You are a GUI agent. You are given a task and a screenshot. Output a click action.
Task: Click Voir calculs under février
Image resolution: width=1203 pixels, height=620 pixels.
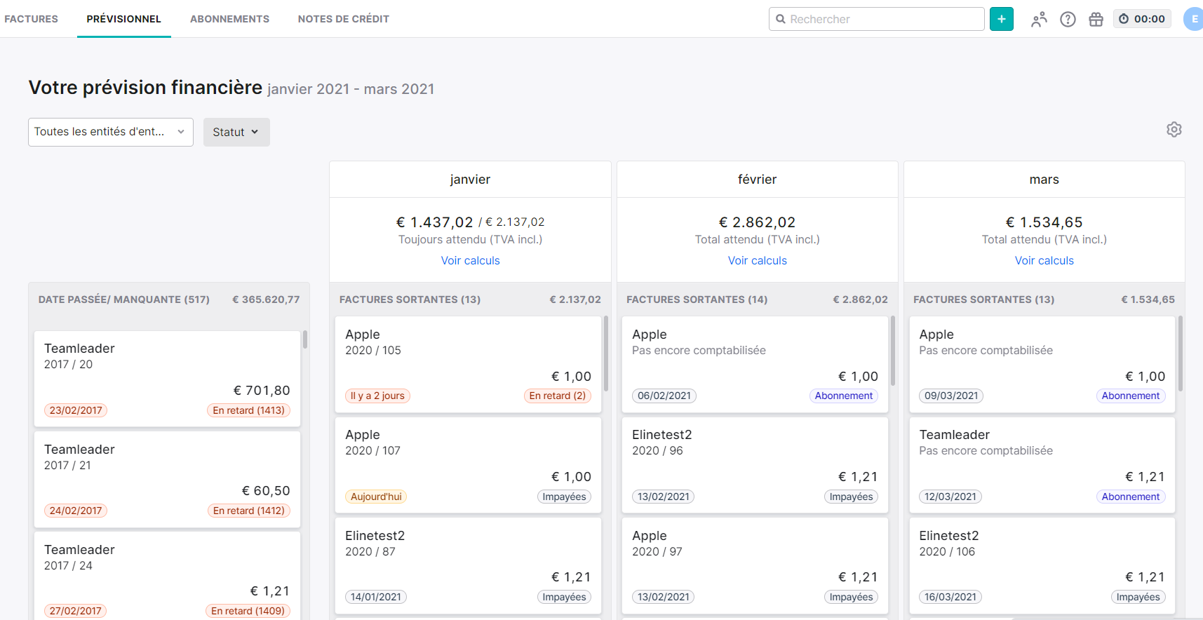pyautogui.click(x=758, y=260)
